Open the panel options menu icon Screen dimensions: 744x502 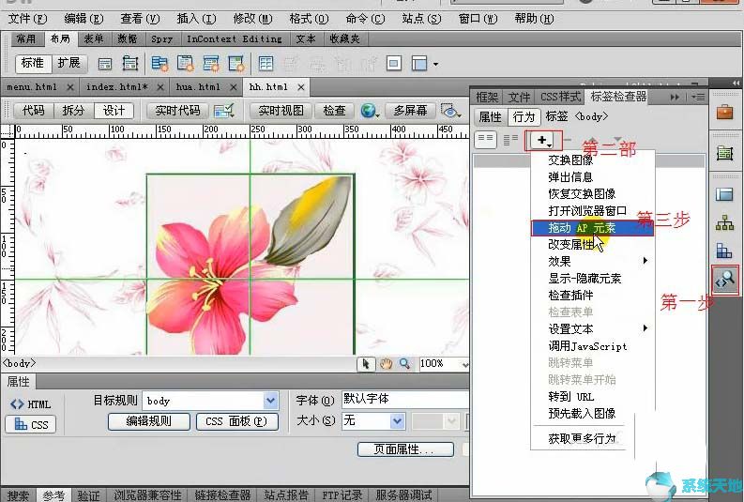click(698, 97)
